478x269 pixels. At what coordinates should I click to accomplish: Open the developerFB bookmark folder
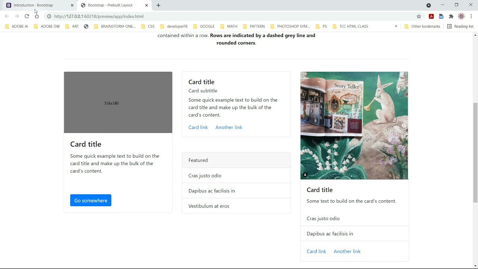point(174,27)
